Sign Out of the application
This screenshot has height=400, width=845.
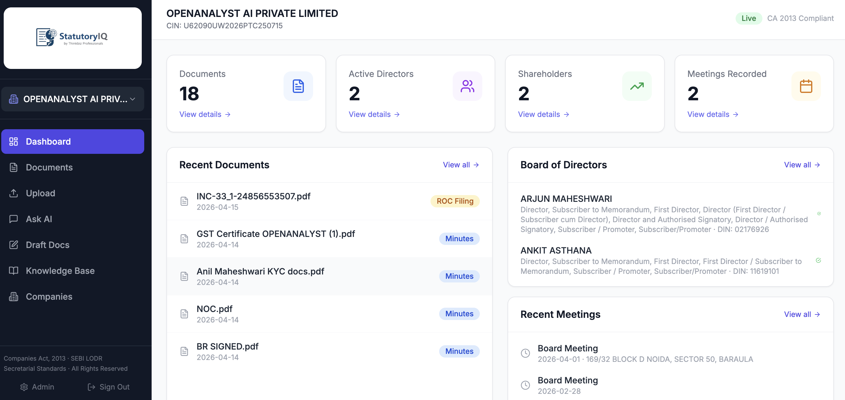[x=108, y=387]
